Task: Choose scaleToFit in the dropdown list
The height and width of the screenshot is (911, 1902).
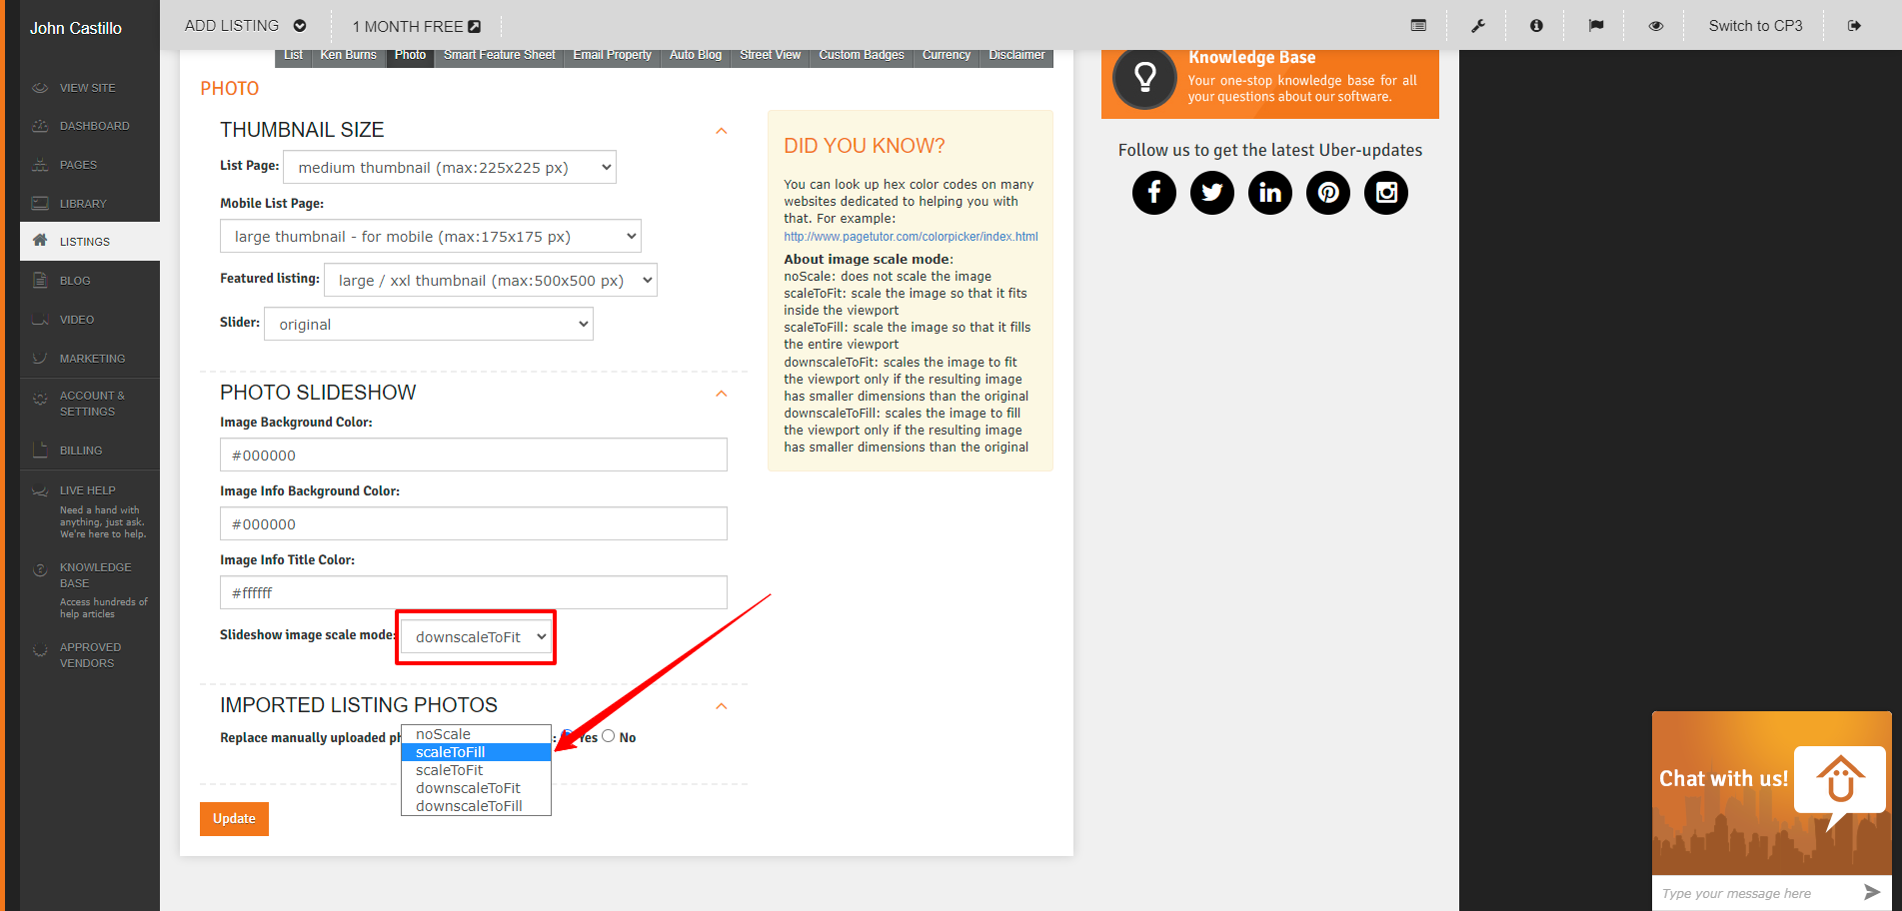Action: pos(450,770)
